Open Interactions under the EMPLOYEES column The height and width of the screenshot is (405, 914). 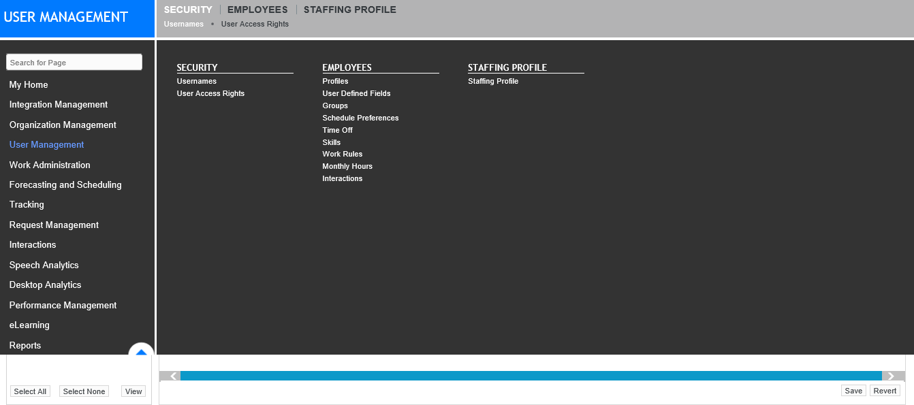coord(343,178)
